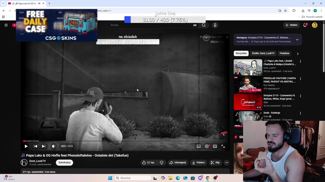Open Chrome extensions puzzle icon
This screenshot has width=325, height=182.
pyautogui.click(x=294, y=11)
